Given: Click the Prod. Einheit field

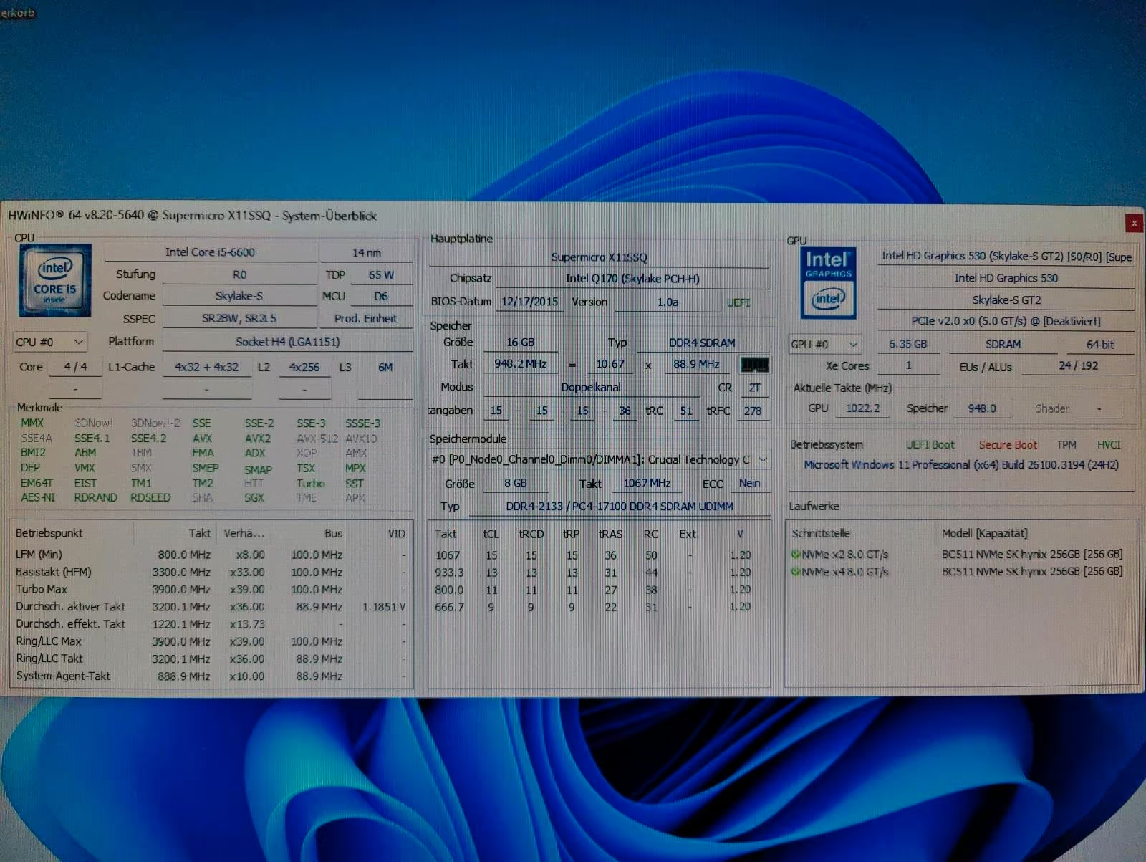Looking at the screenshot, I should click(365, 318).
